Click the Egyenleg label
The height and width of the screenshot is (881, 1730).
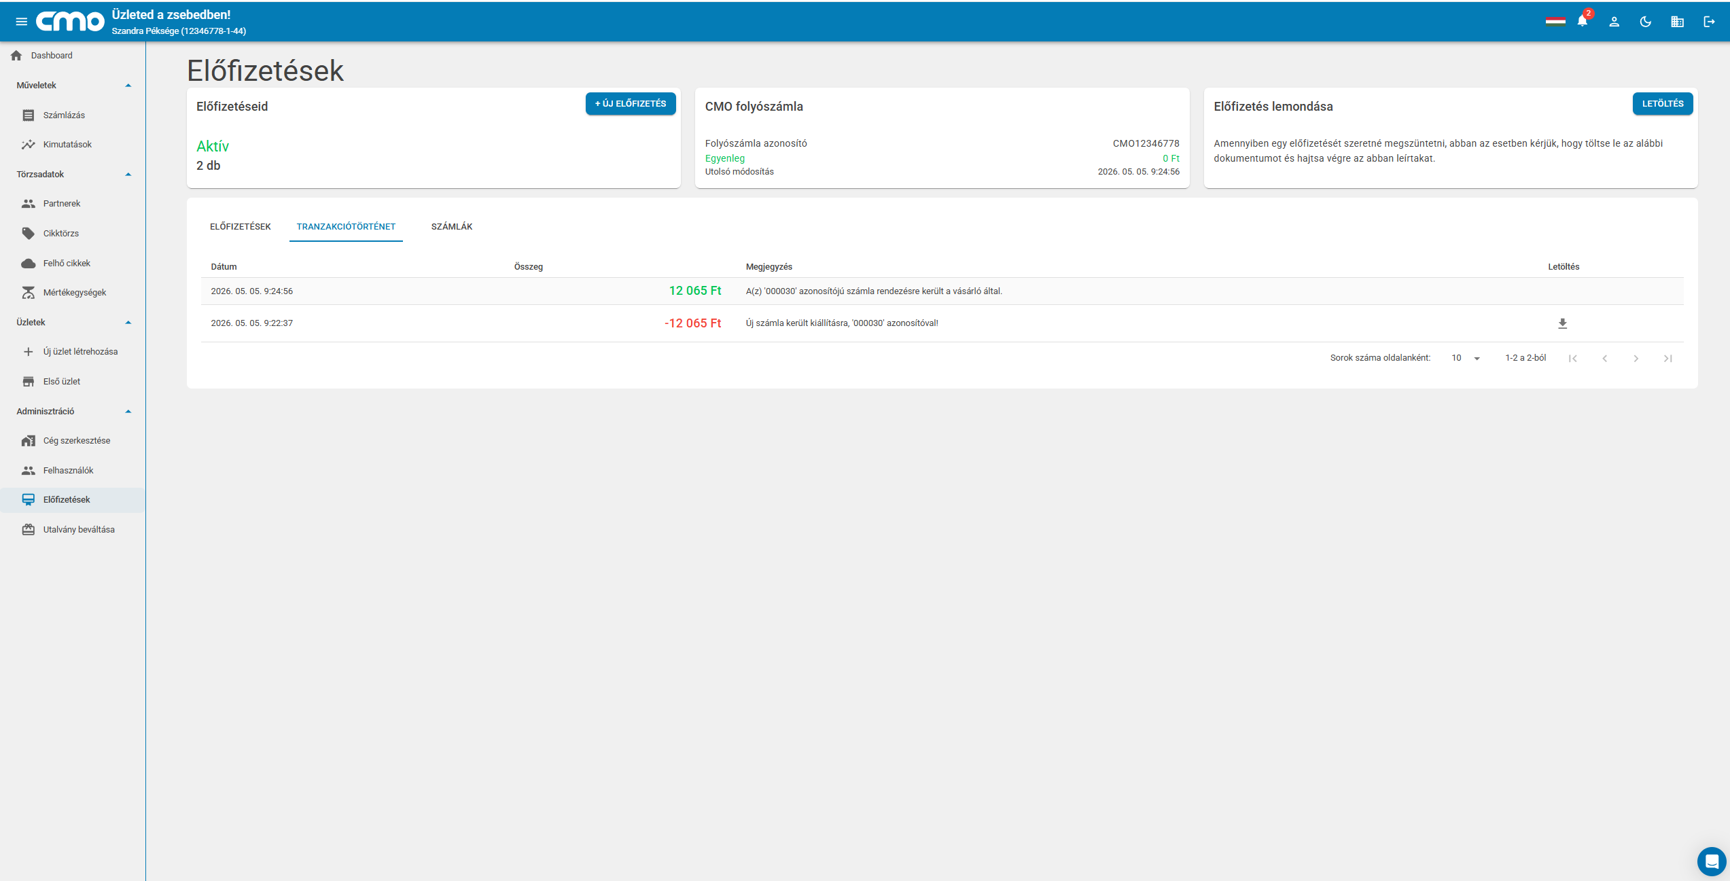tap(724, 158)
